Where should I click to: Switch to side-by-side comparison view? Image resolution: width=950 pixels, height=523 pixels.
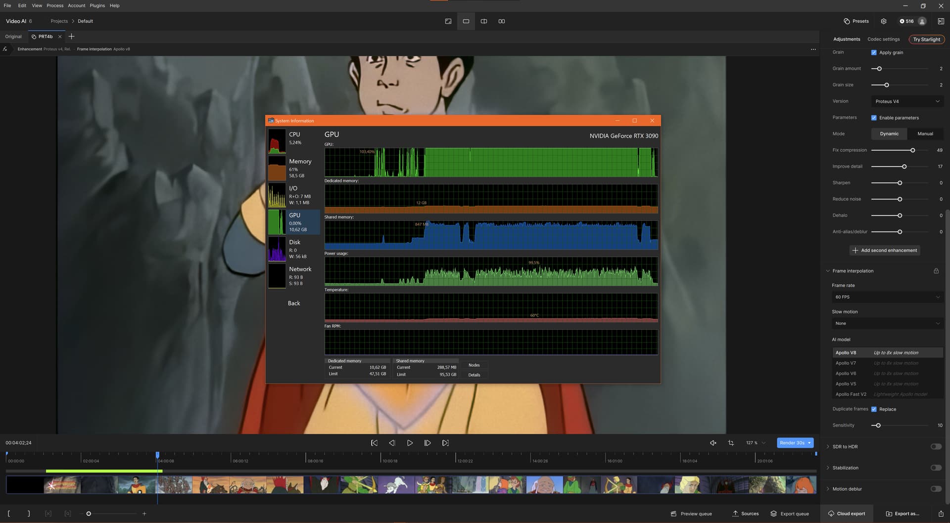point(501,21)
